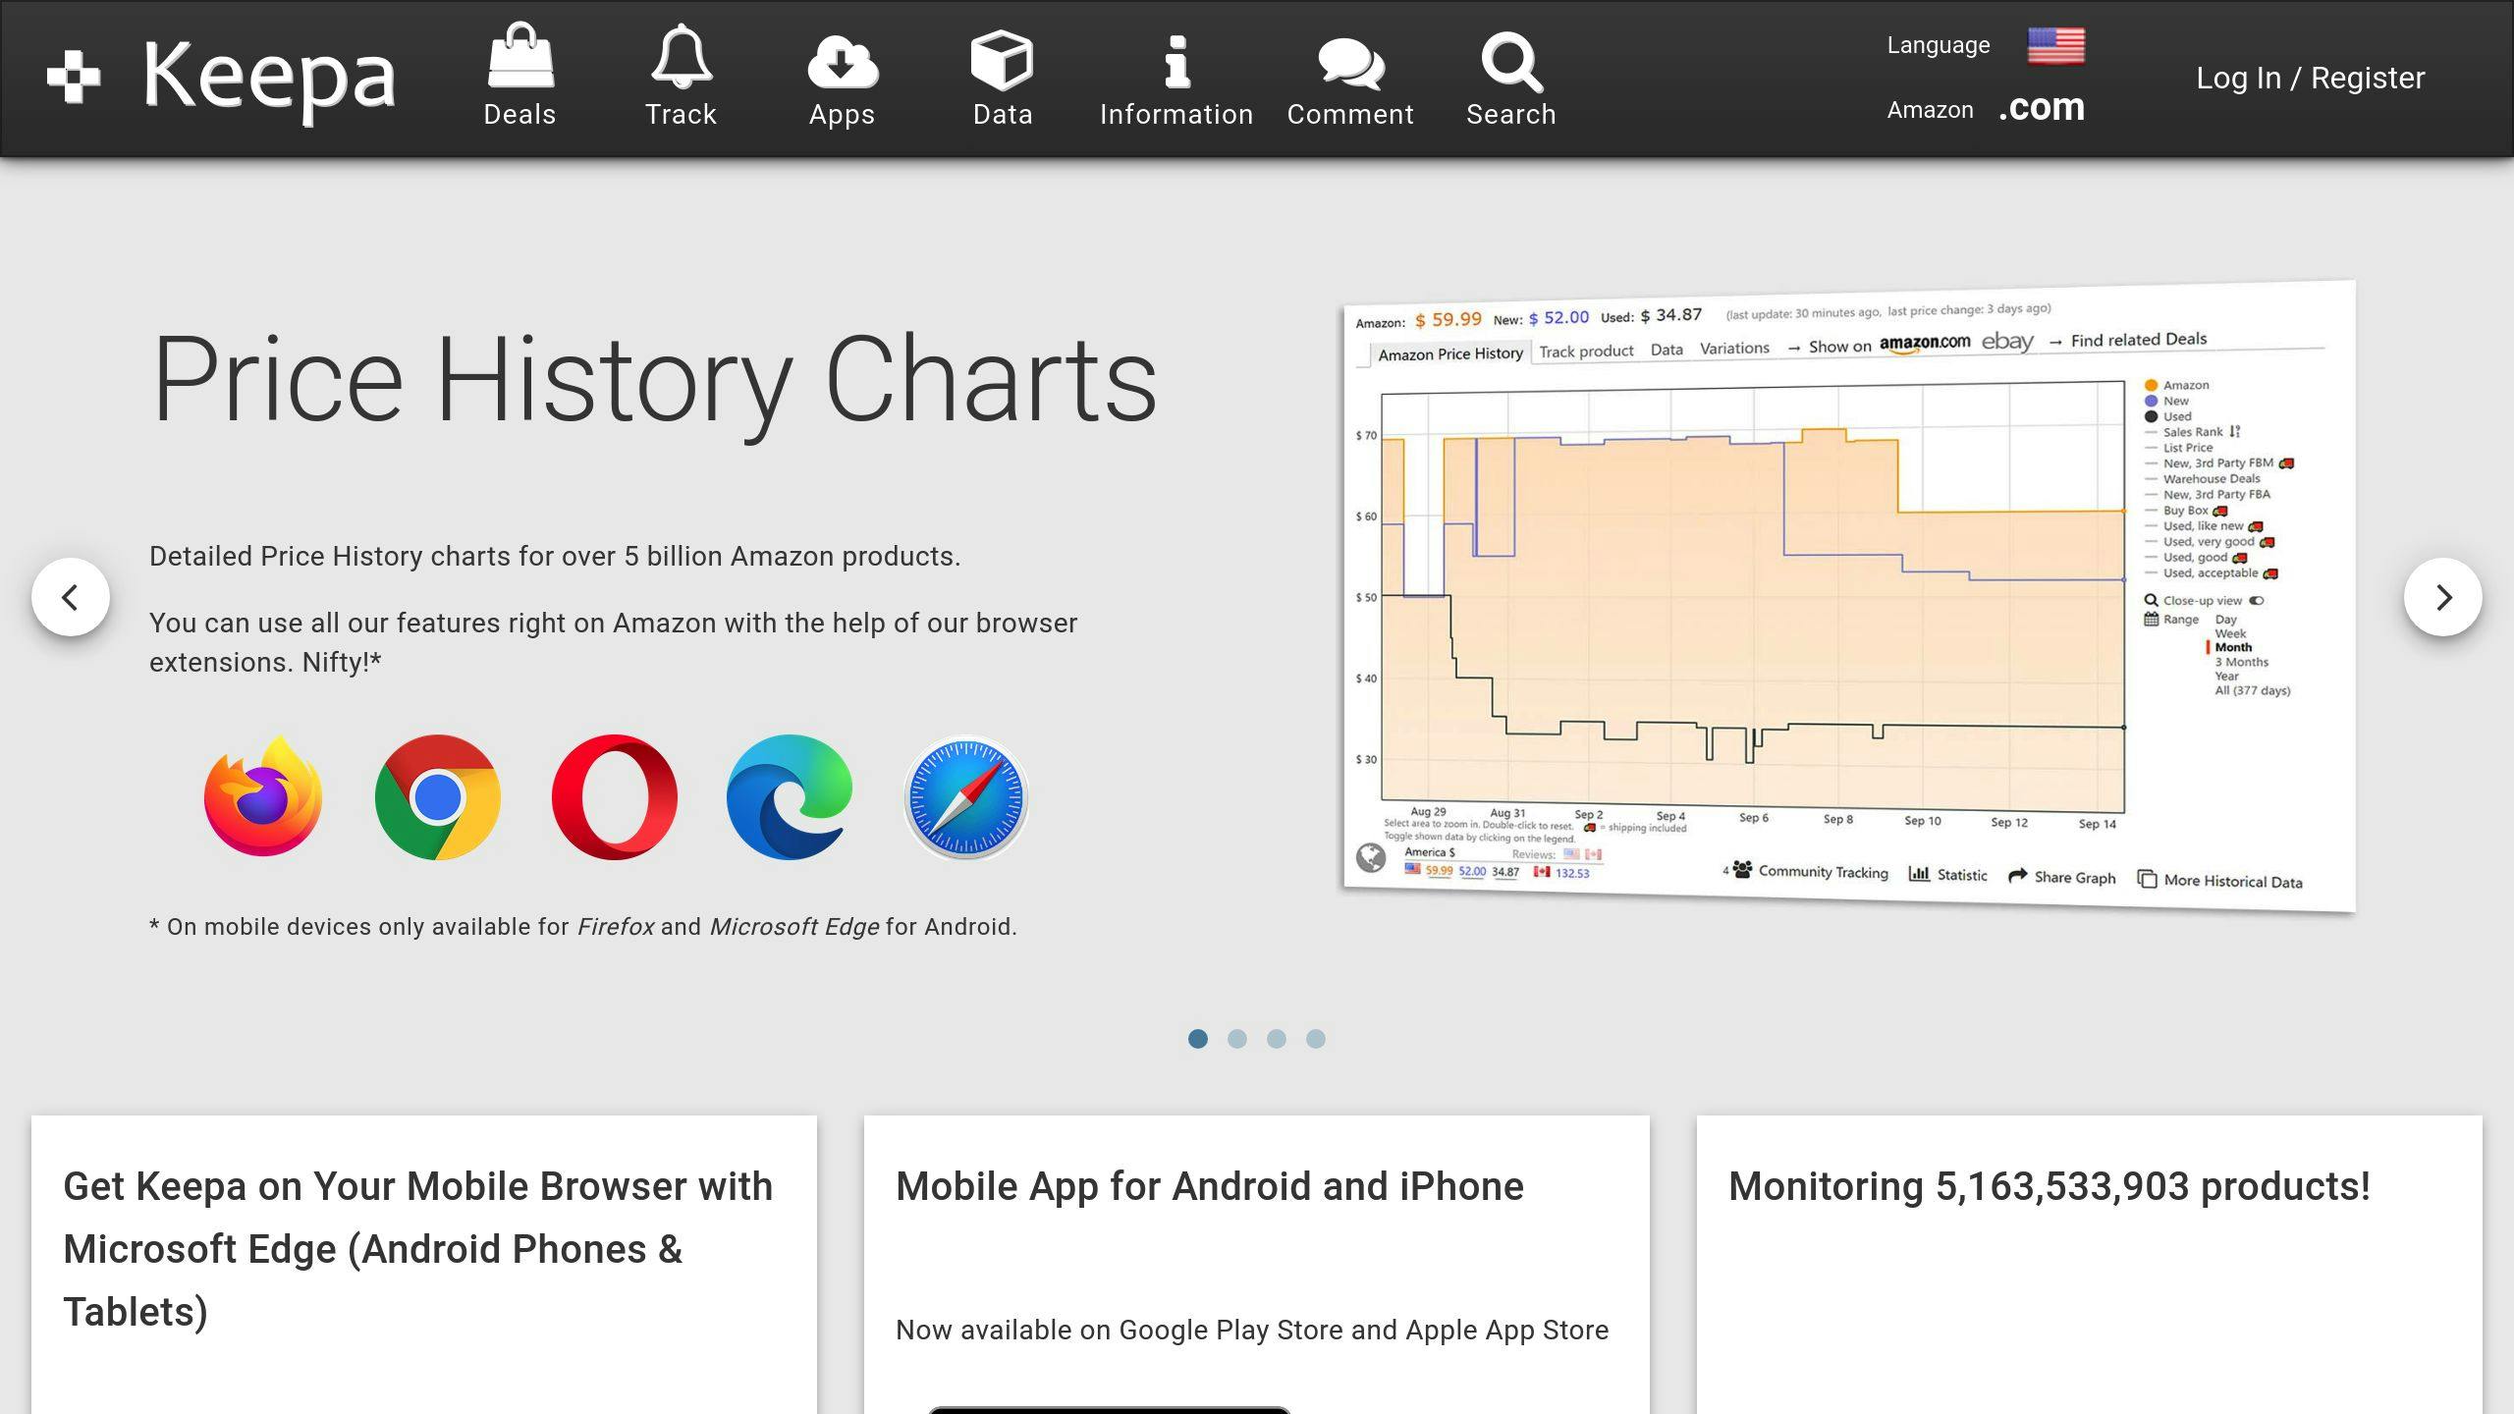Screen dimensions: 2514x1414
Task: Open the Data section
Action: pyautogui.click(x=1003, y=77)
